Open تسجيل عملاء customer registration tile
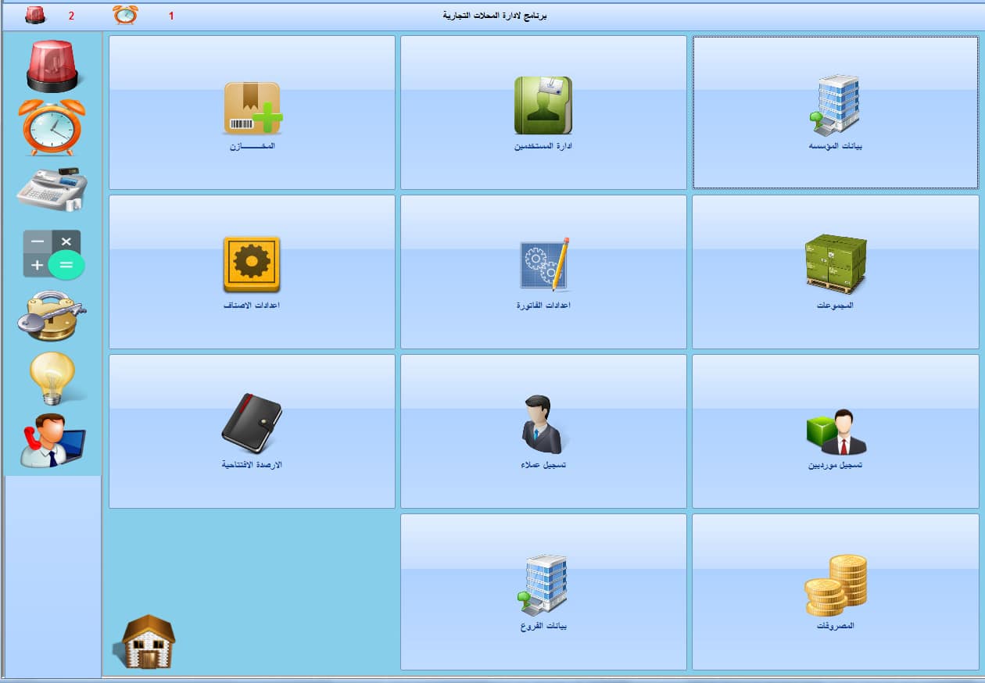 (543, 431)
